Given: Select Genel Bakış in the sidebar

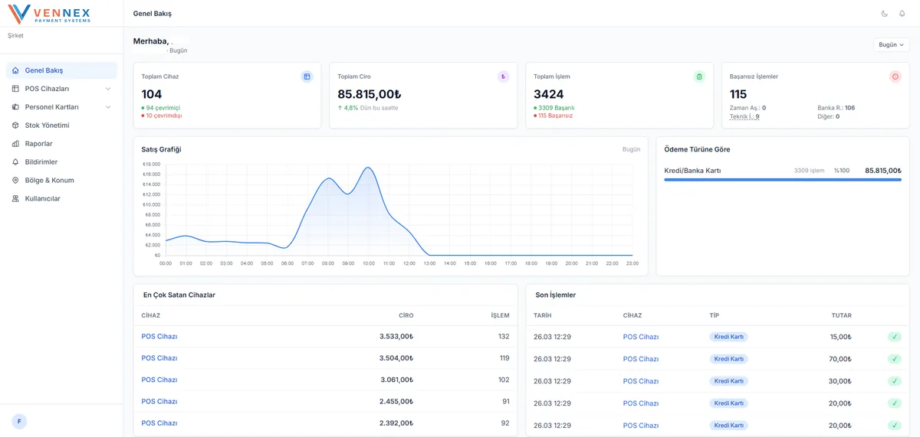Looking at the screenshot, I should click(44, 70).
